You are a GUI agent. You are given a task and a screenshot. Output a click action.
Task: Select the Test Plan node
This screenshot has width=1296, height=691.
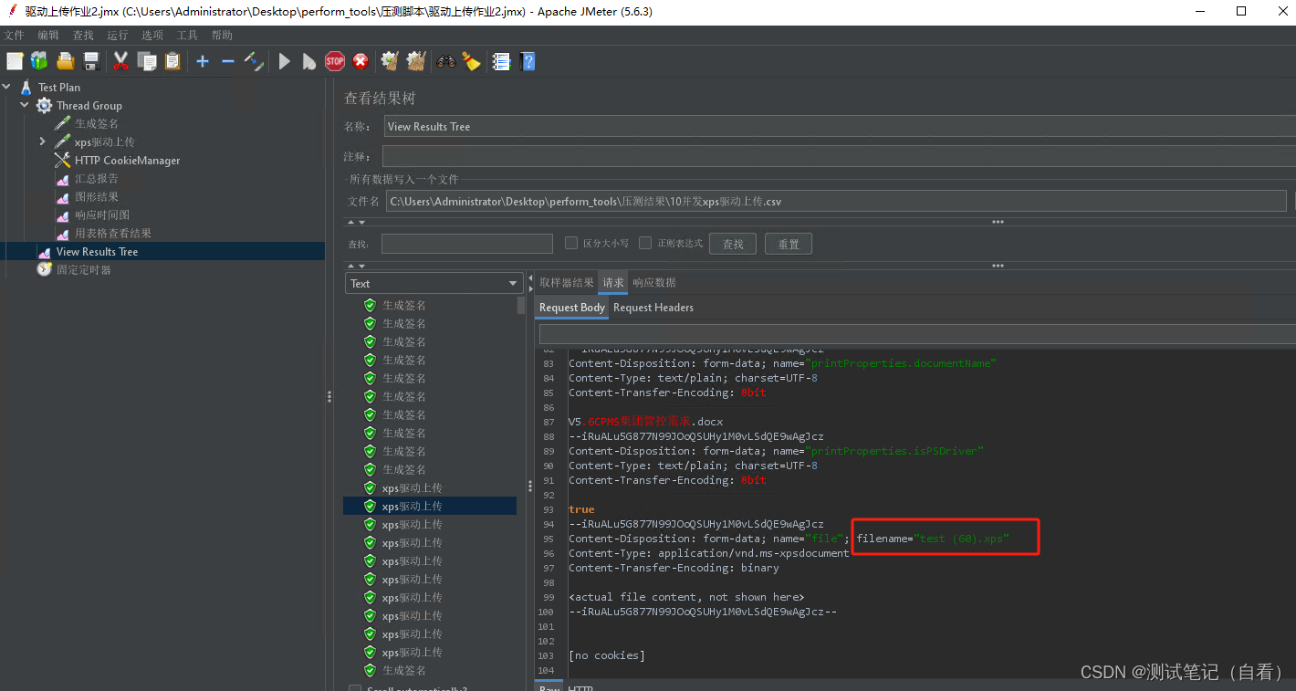(59, 88)
